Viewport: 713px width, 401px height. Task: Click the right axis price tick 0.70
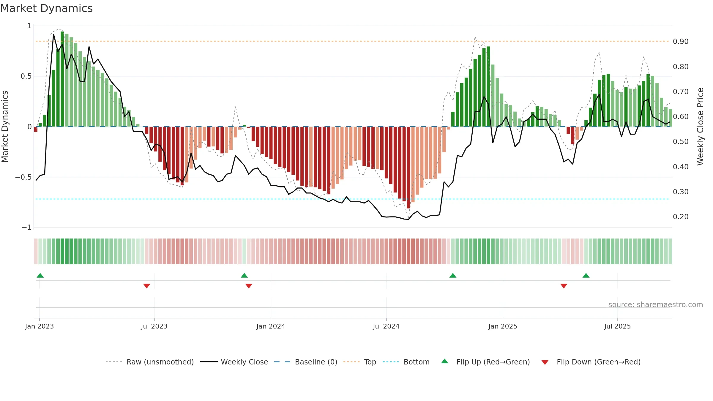tap(681, 91)
